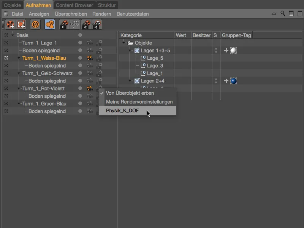Click the layer icon beside Lage_5

[143, 58]
